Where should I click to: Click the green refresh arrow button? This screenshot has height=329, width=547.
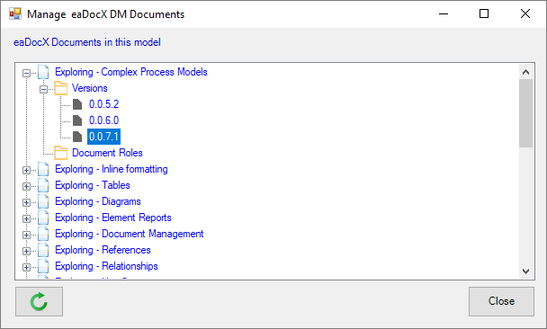(39, 301)
